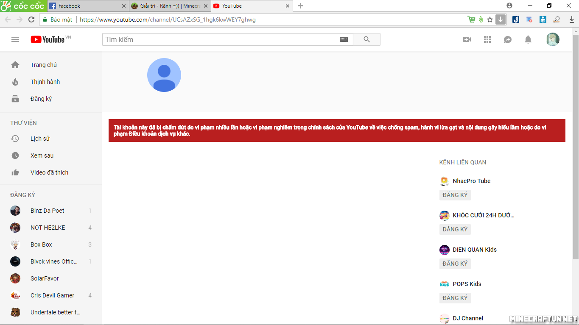Bookmark this page with the star

point(490,19)
